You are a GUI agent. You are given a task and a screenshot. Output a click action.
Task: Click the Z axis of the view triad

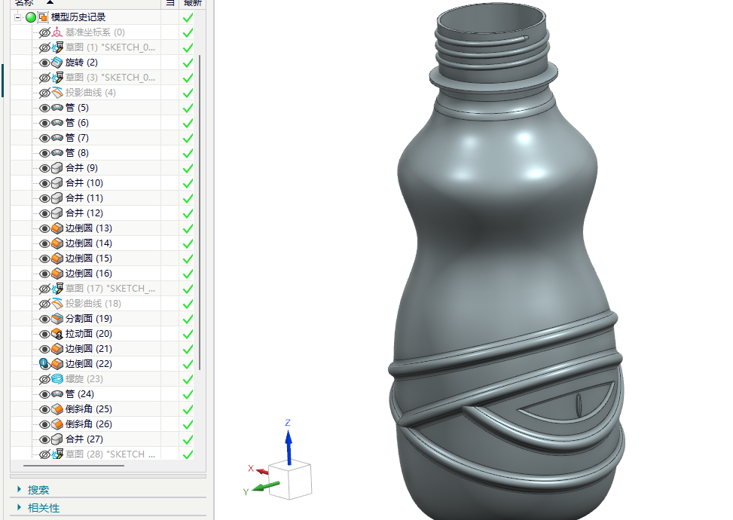point(289,442)
